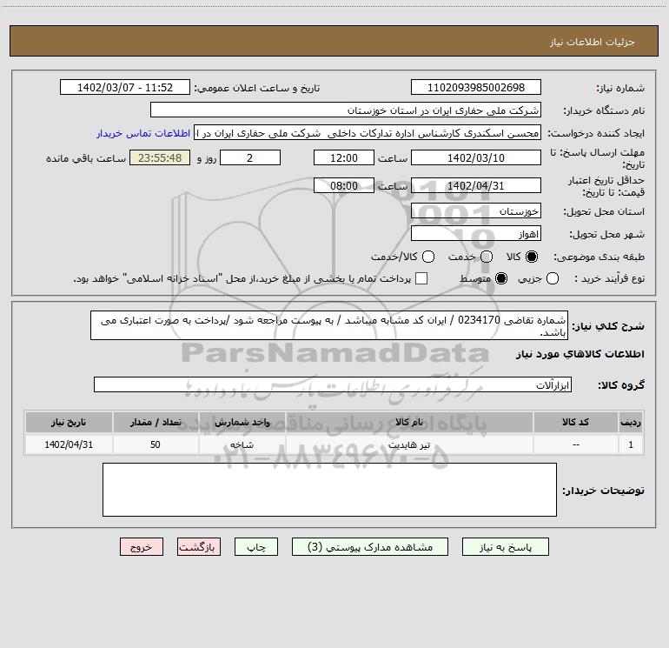Click the بازگشت back button

coord(199,547)
